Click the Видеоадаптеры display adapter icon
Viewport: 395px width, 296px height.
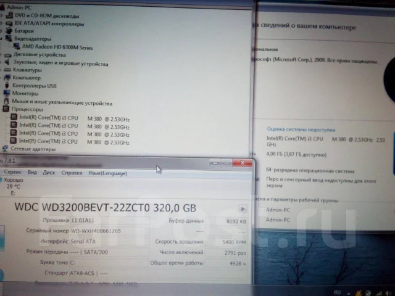[9, 38]
